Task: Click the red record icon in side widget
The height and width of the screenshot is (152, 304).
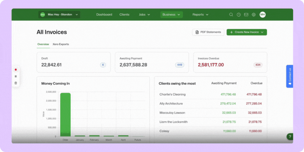Action: pyautogui.click(x=16, y=70)
